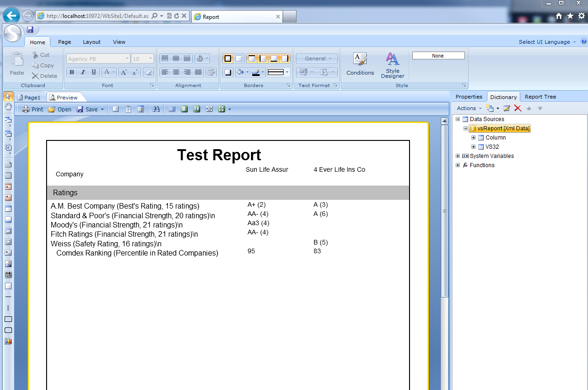This screenshot has width=588, height=390.
Task: Click Save in the preview toolbar
Action: point(87,109)
